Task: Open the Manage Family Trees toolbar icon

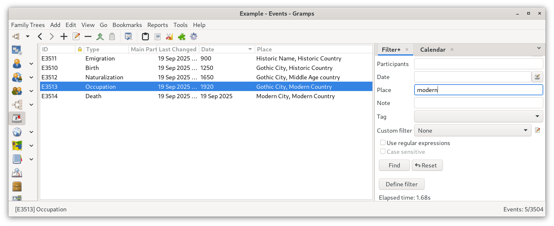Action: (16, 36)
